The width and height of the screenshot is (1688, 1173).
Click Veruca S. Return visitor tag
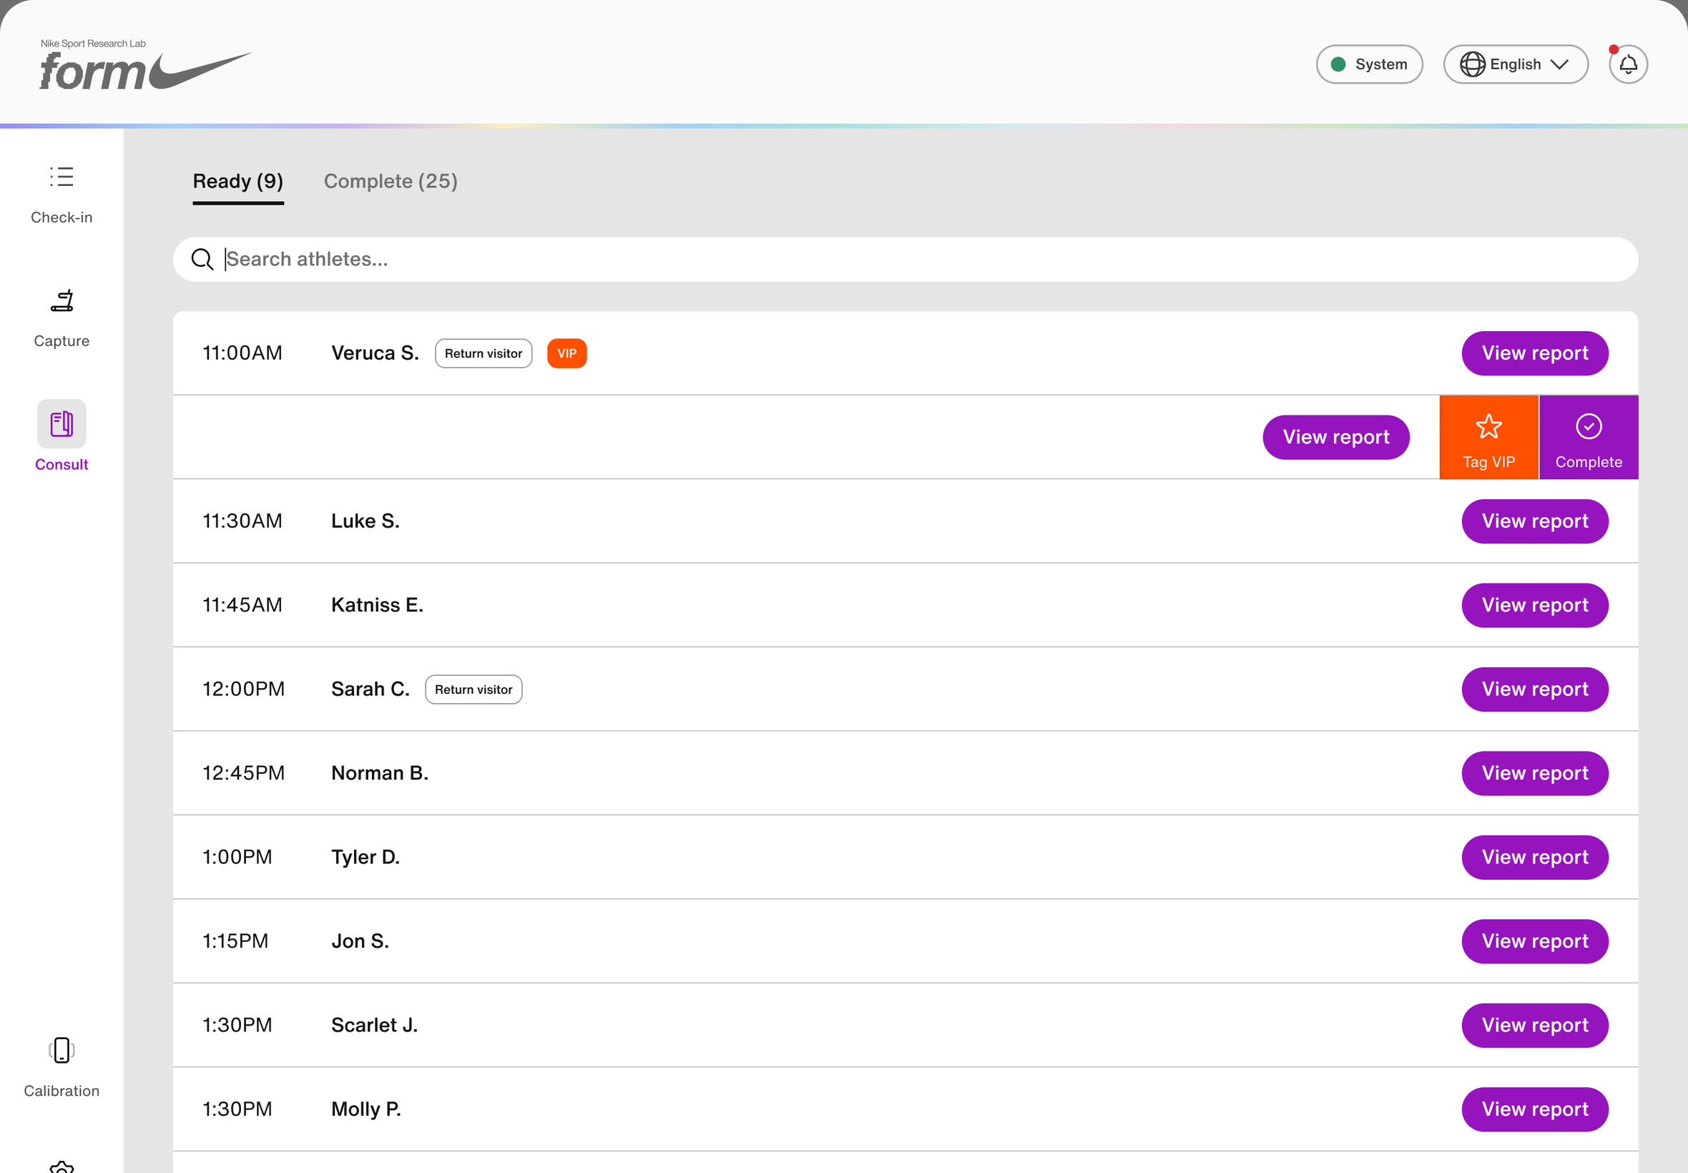tap(483, 353)
